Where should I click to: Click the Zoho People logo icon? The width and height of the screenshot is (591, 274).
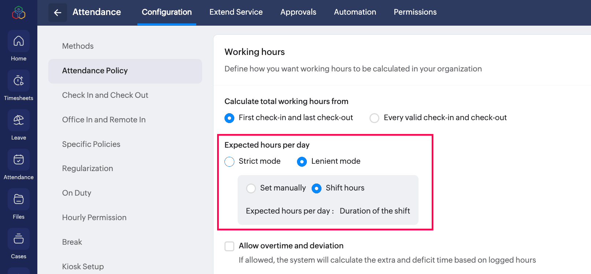pos(19,12)
